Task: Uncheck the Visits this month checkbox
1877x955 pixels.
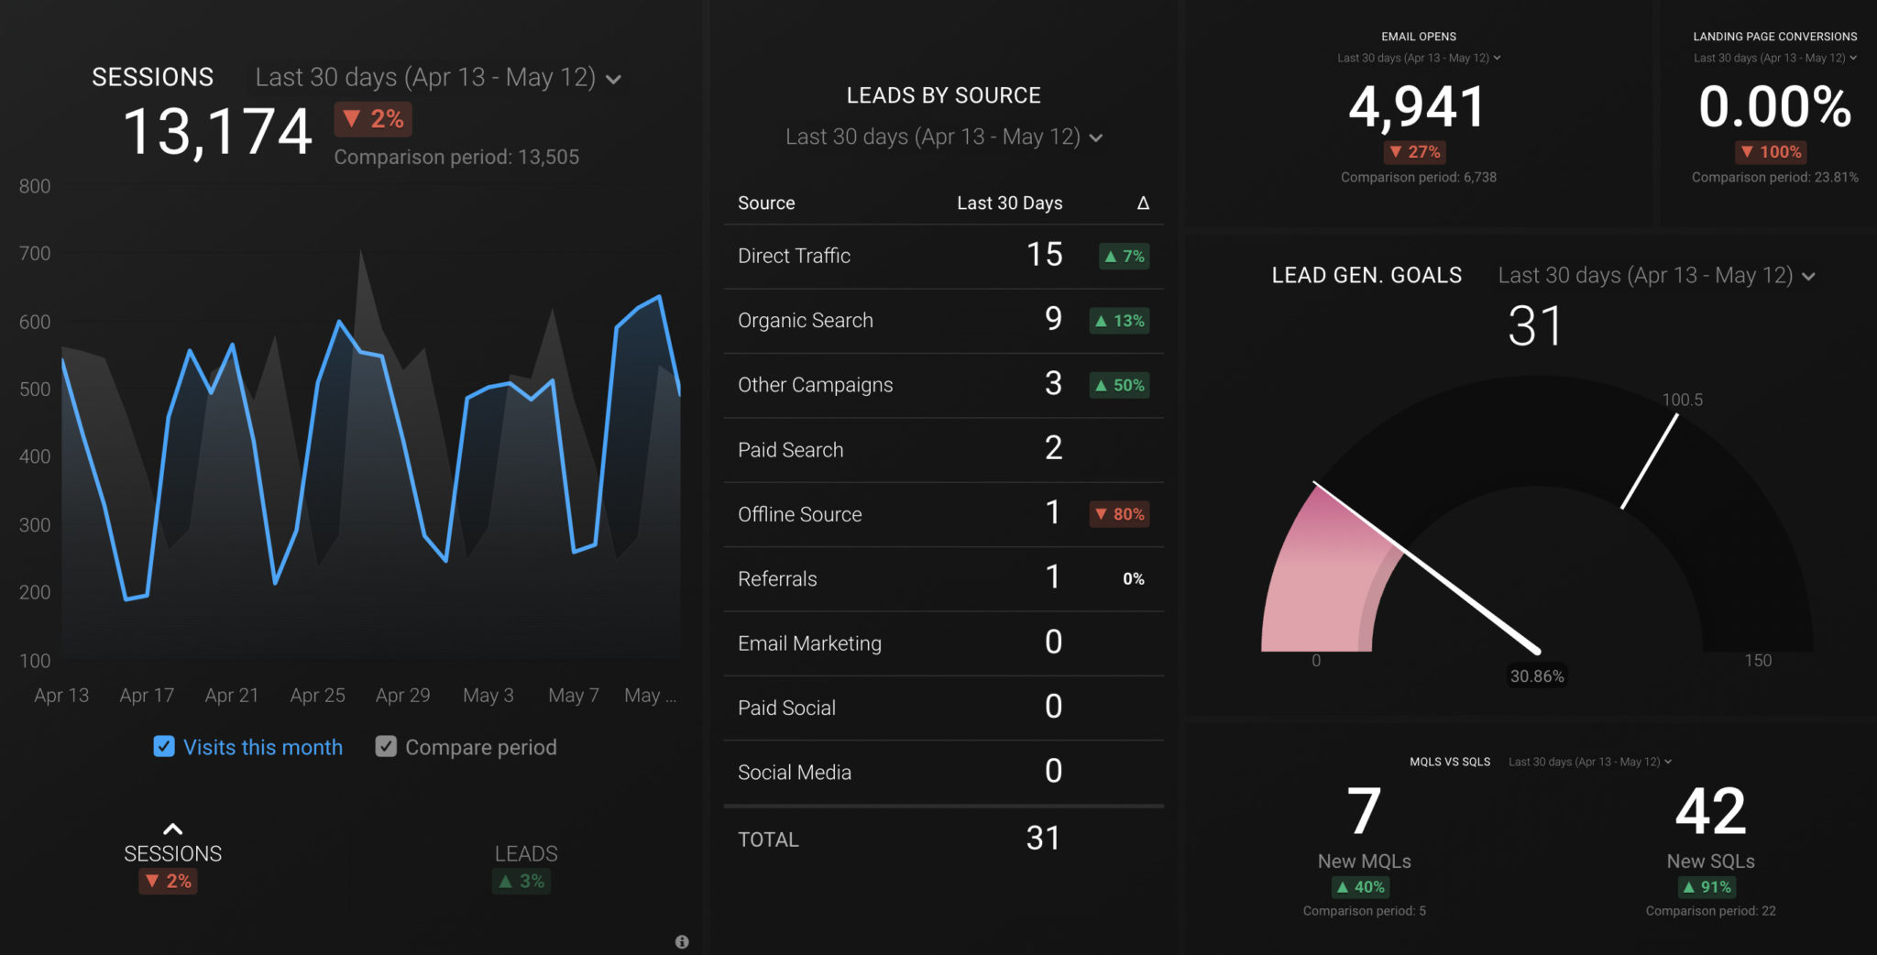Action: pos(164,746)
